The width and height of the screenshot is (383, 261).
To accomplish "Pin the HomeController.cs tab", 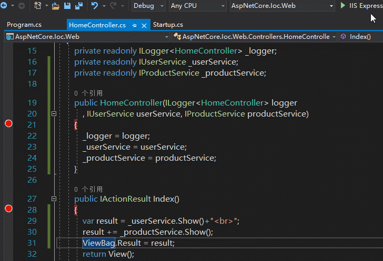I will pyautogui.click(x=134, y=25).
